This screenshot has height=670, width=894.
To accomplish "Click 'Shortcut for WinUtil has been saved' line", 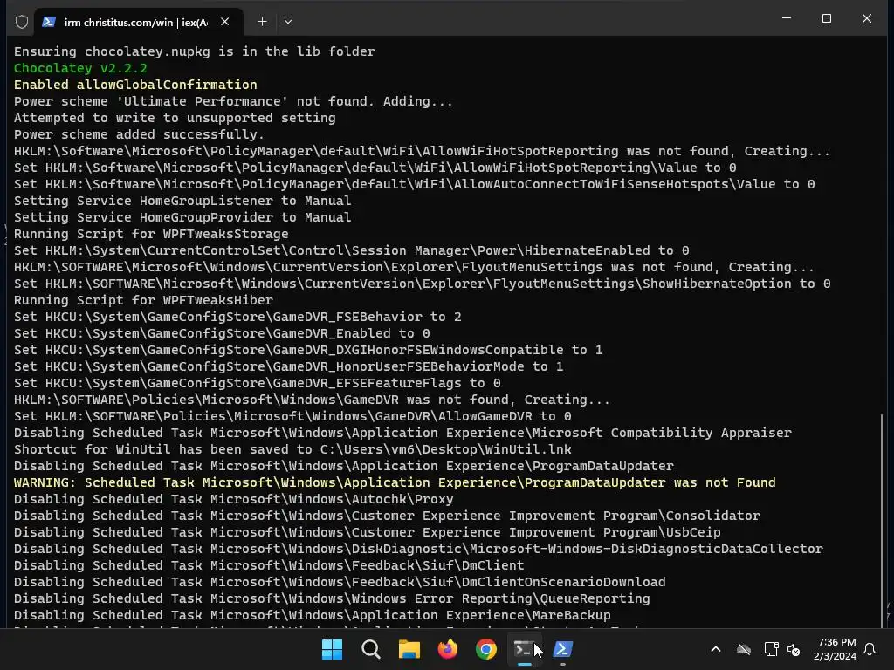I will click(292, 449).
